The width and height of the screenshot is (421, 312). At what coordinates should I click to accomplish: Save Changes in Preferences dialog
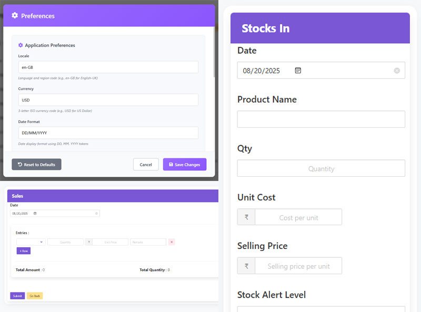point(185,164)
